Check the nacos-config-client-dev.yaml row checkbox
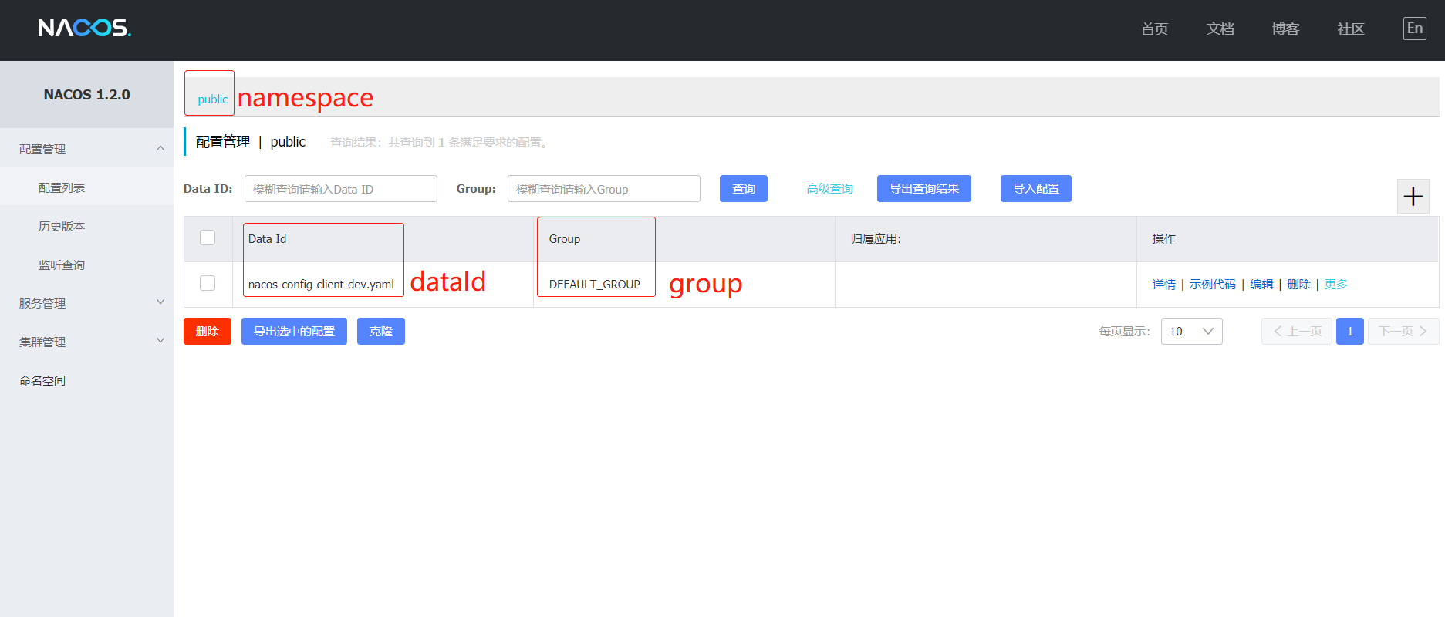This screenshot has width=1445, height=617. click(x=208, y=283)
